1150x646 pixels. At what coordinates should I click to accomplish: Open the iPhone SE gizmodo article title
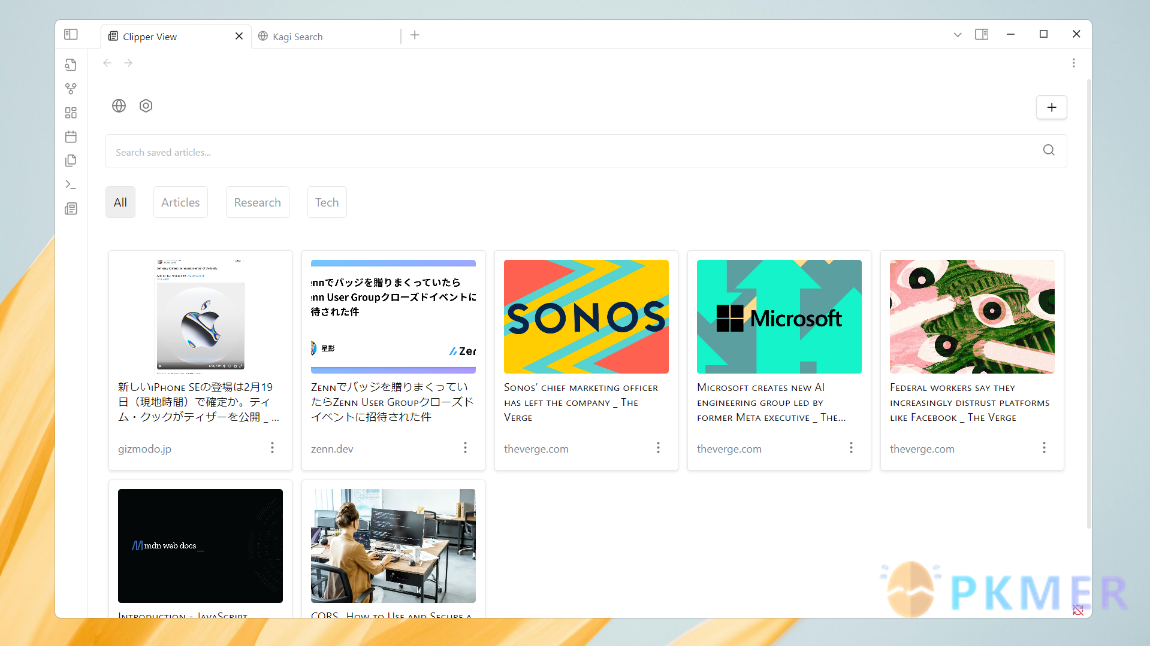click(x=198, y=402)
